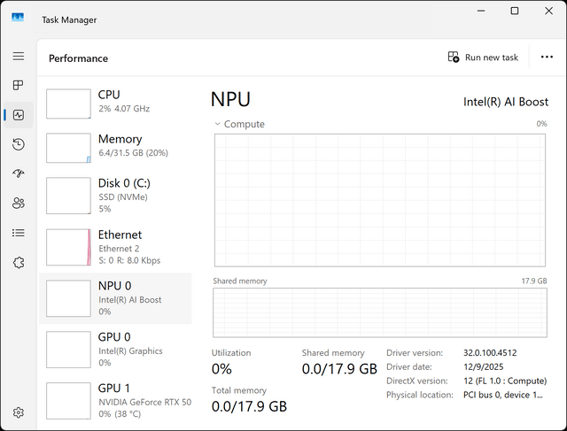Click the Intel(R) AI Boost device name
The height and width of the screenshot is (431, 567).
point(506,102)
